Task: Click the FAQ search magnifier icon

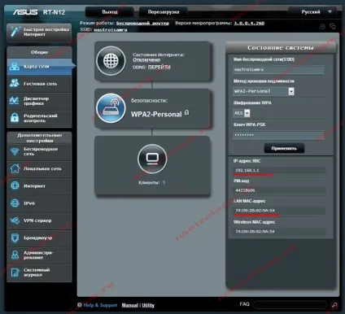Action: click(334, 305)
